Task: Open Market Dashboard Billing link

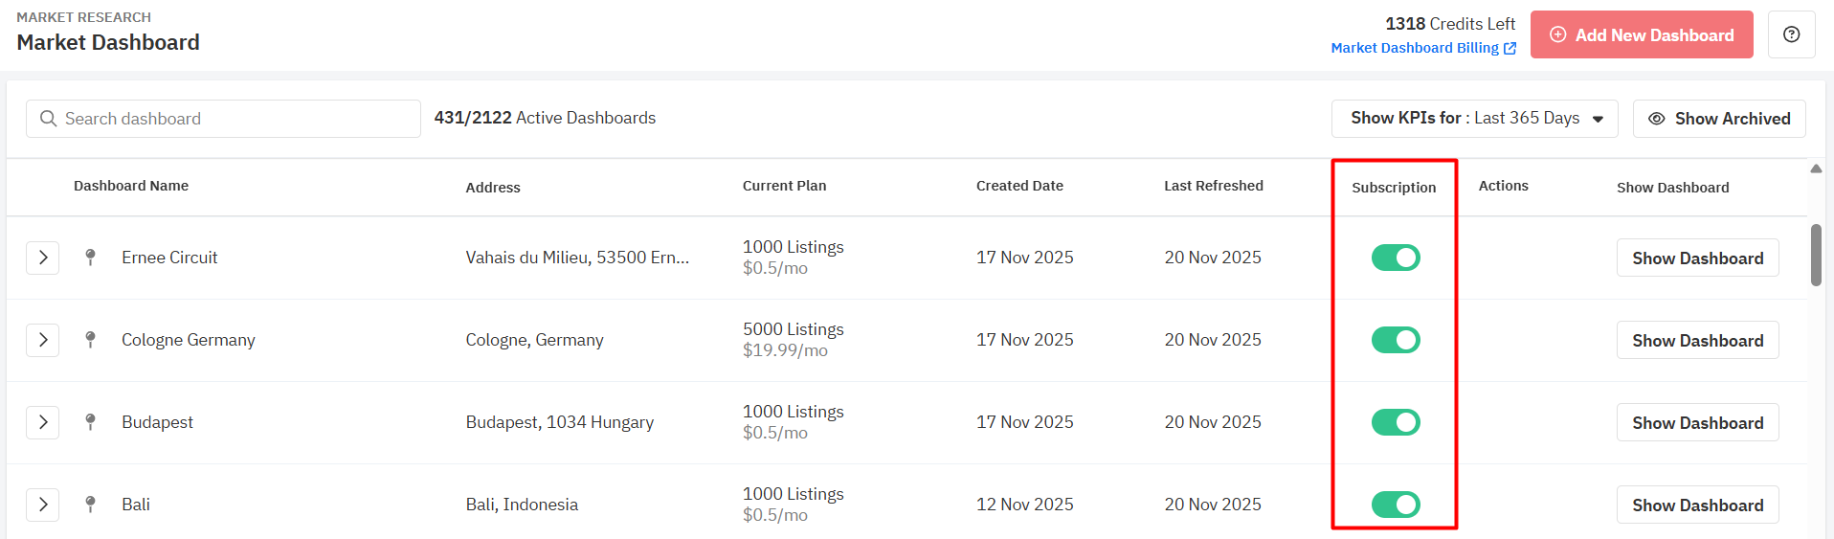Action: pyautogui.click(x=1414, y=48)
